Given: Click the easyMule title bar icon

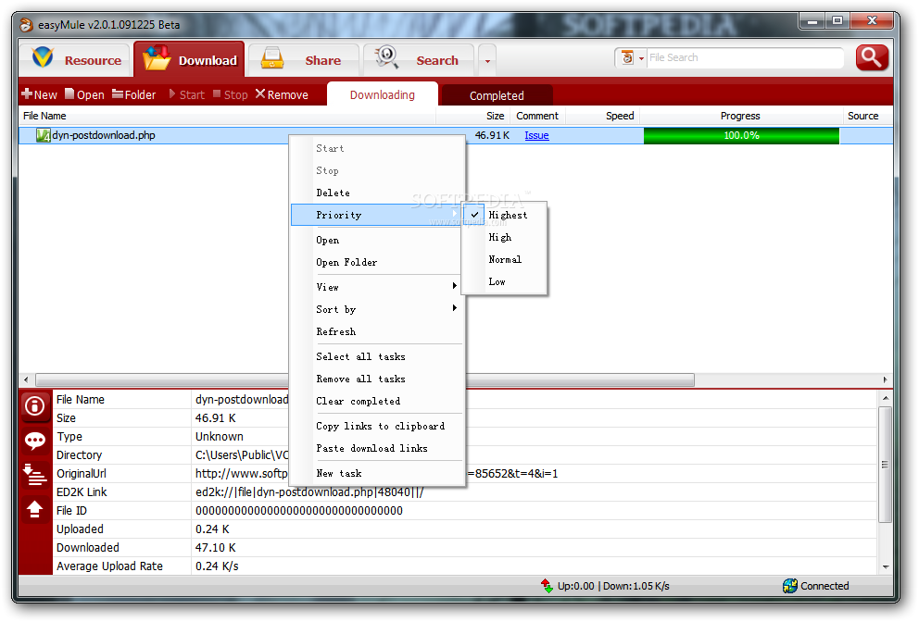Looking at the screenshot, I should pyautogui.click(x=26, y=25).
